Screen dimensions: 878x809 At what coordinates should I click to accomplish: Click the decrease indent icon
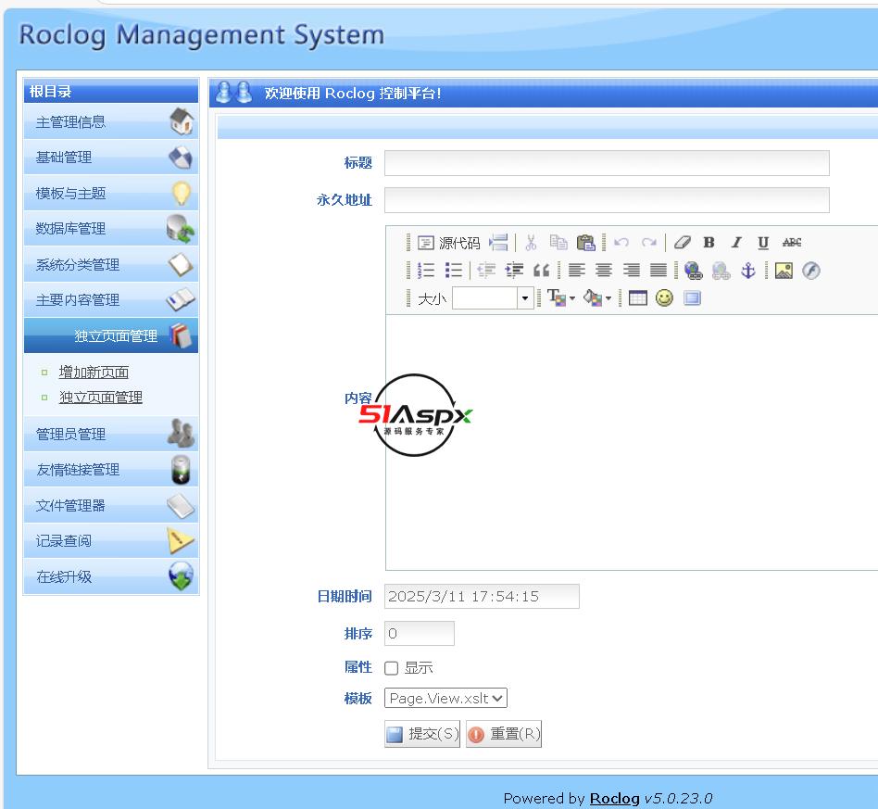(486, 271)
